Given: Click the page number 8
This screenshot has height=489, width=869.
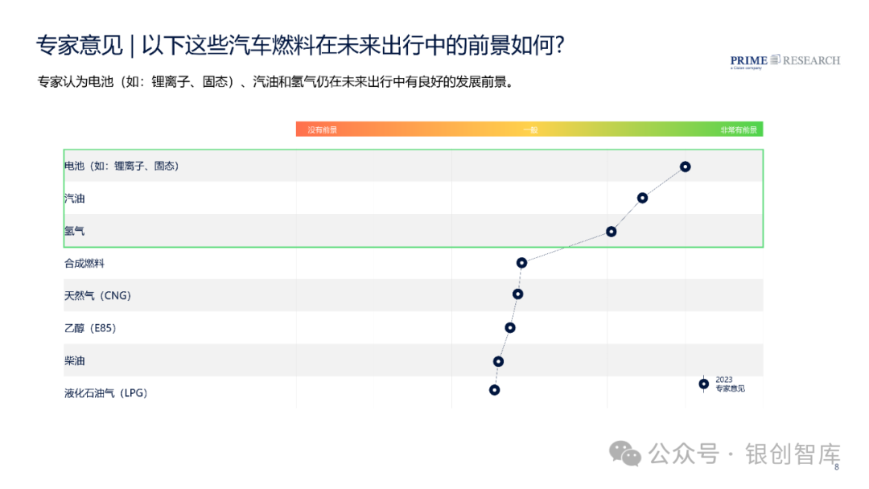Looking at the screenshot, I should pyautogui.click(x=837, y=467).
